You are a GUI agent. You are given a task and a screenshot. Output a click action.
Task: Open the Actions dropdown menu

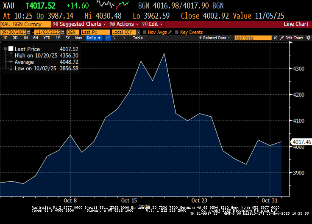[x=124, y=24]
